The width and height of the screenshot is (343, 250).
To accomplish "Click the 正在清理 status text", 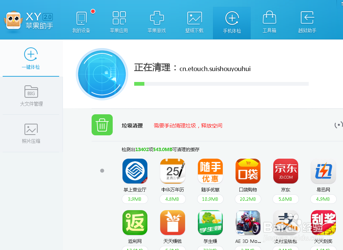I will (152, 67).
